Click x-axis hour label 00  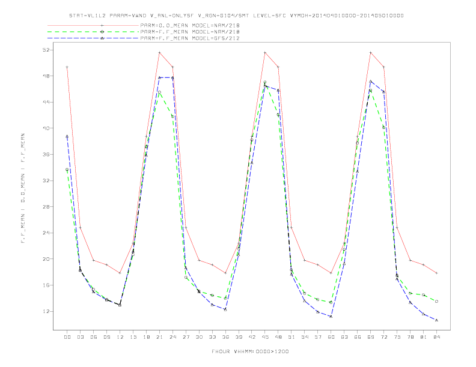[x=67, y=337]
